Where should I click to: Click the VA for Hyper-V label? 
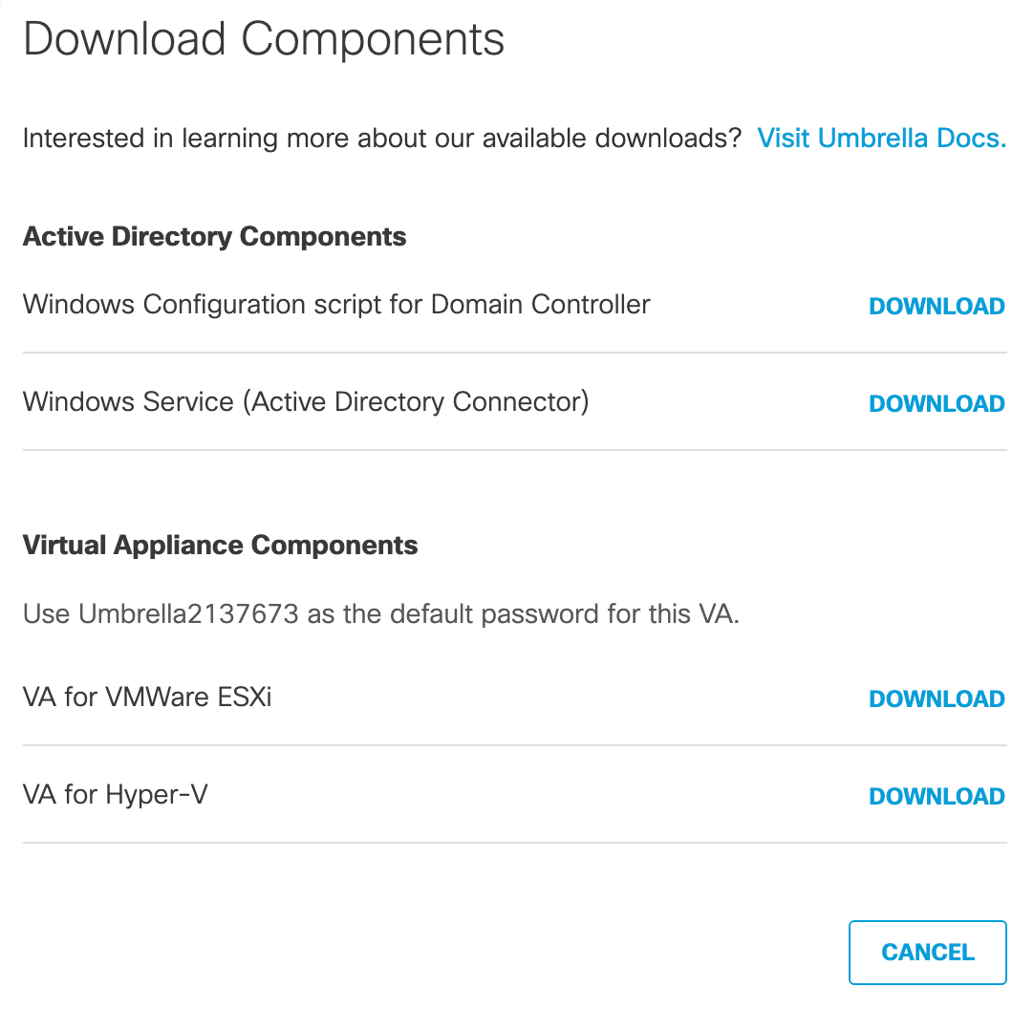(x=116, y=795)
